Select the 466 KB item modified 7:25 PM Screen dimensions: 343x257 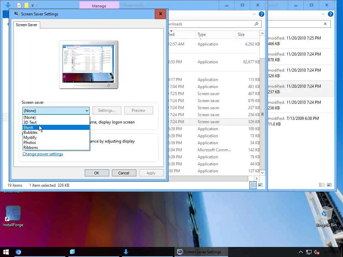pyautogui.click(x=301, y=41)
